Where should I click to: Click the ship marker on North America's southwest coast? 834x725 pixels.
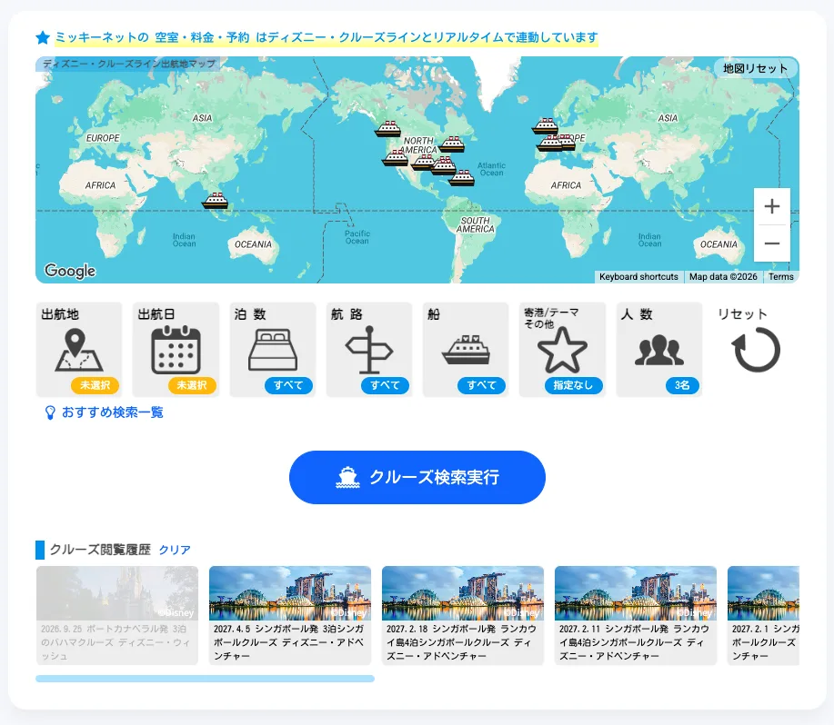pyautogui.click(x=396, y=158)
